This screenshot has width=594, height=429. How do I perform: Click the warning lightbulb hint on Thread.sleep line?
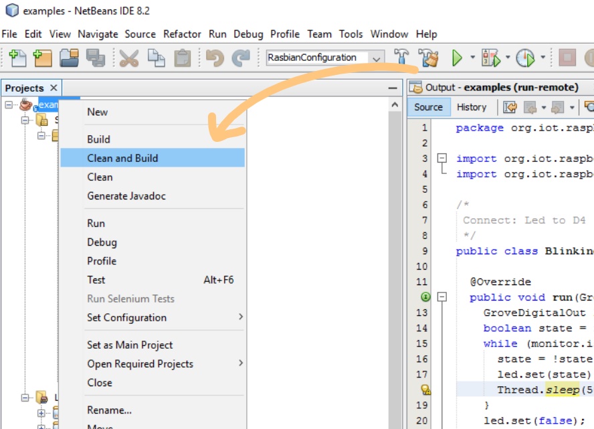point(425,390)
